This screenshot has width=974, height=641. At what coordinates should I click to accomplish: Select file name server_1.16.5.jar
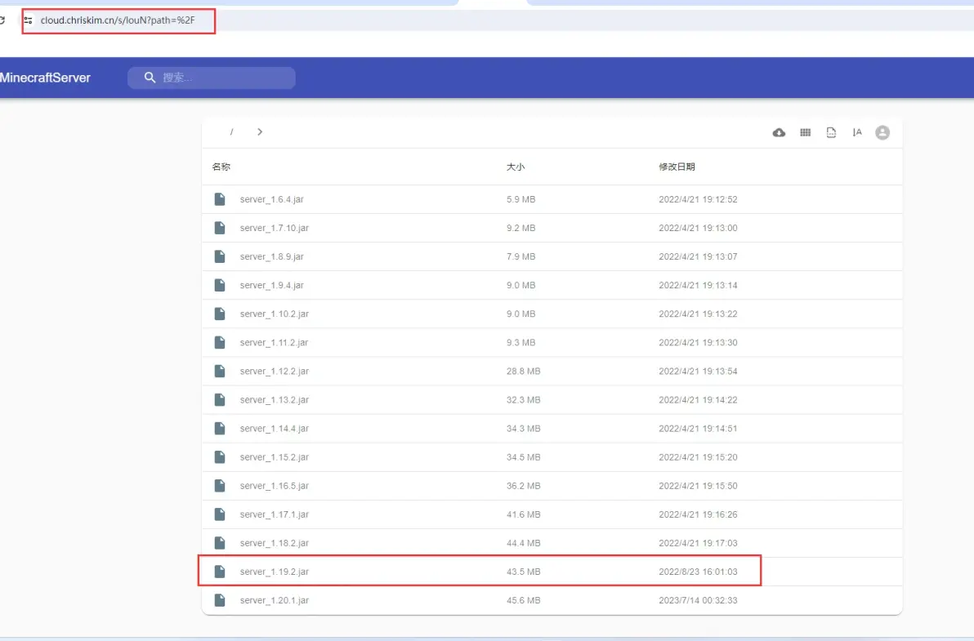pos(274,485)
